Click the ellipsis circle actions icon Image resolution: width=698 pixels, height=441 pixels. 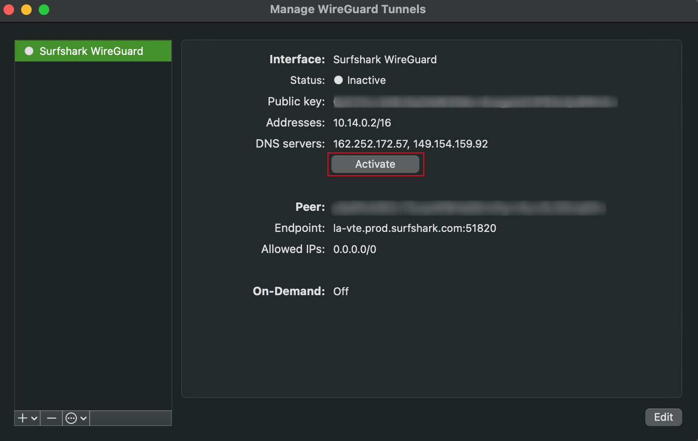pos(71,418)
